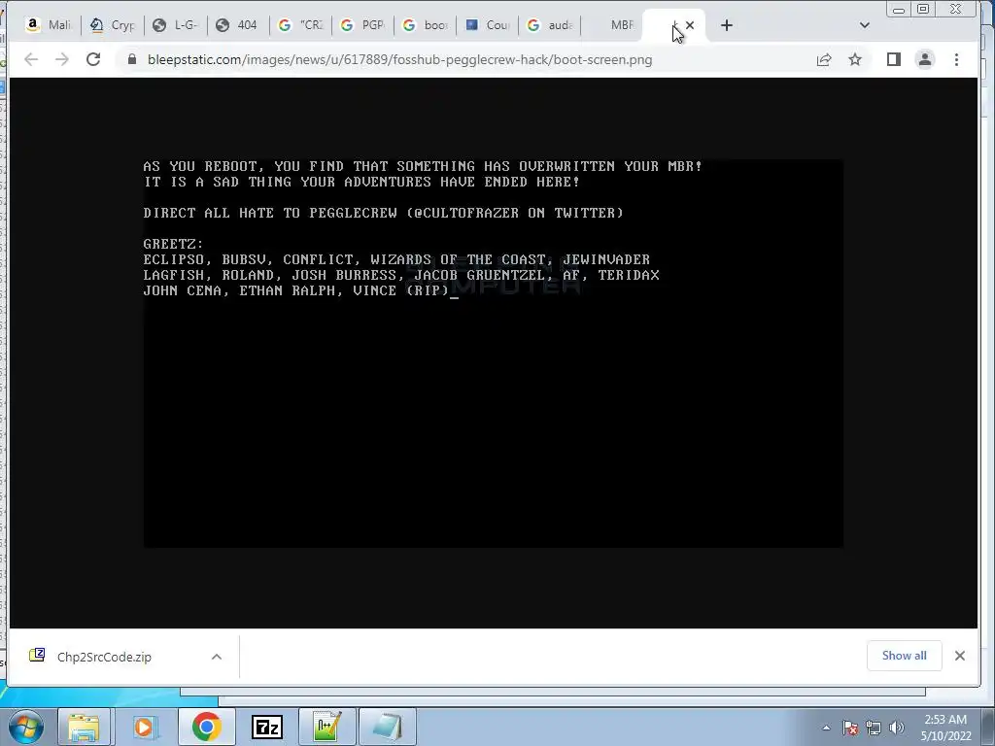Switch to the '404' tab
The width and height of the screenshot is (995, 746).
click(x=238, y=25)
